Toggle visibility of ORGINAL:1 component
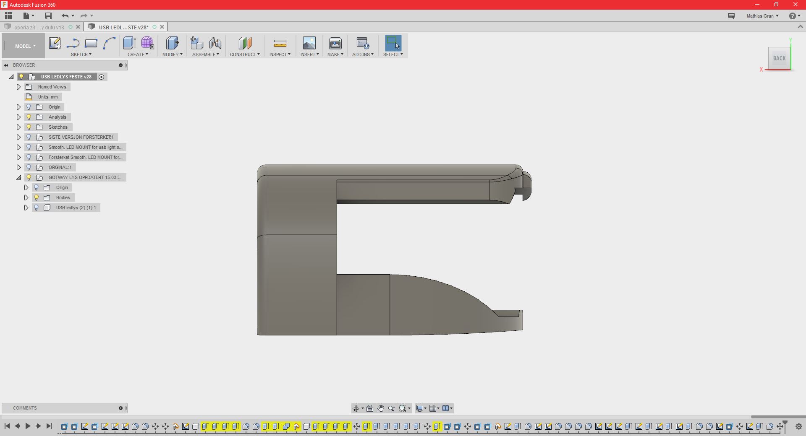Viewport: 806px width, 436px height. pos(29,167)
